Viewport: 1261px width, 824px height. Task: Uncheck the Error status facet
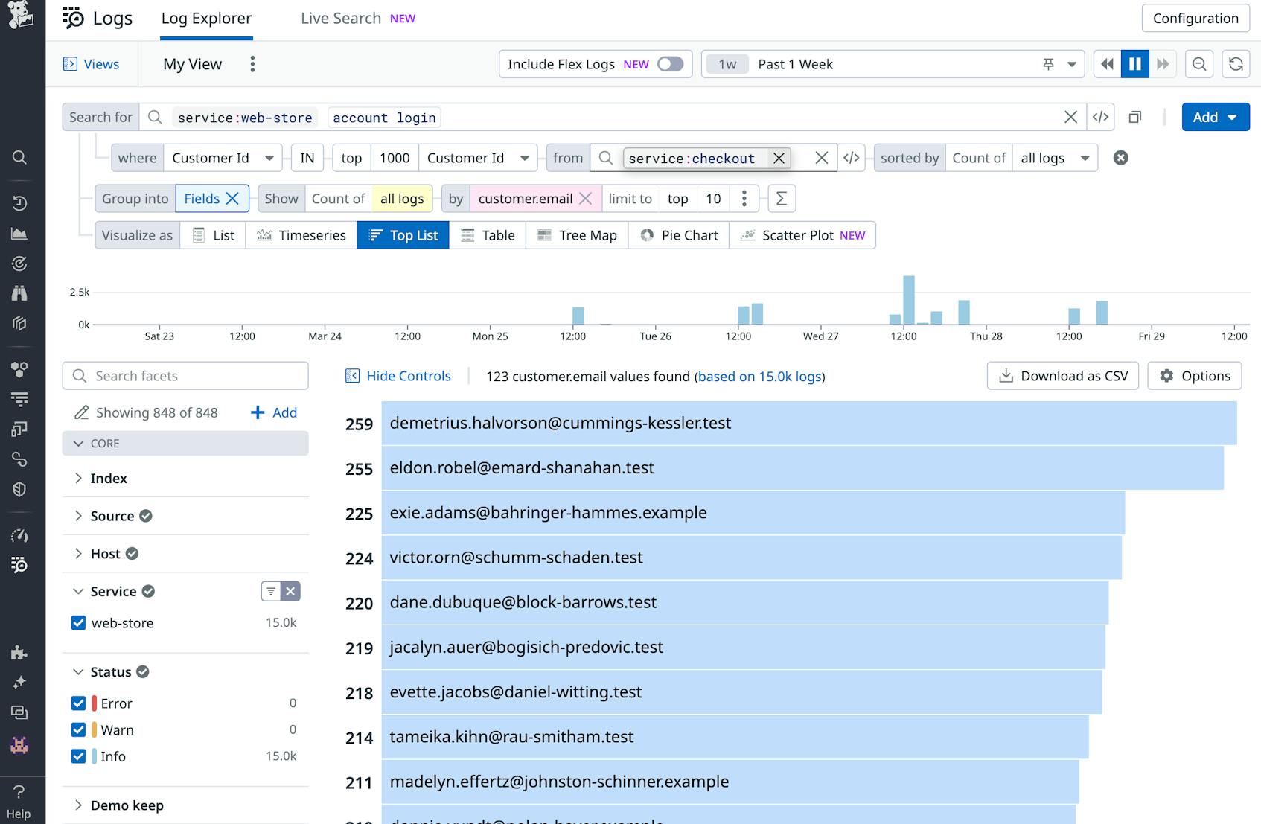tap(79, 703)
